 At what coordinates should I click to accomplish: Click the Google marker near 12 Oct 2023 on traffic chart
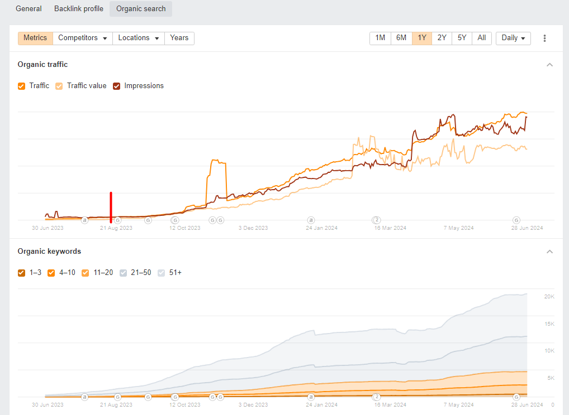click(x=175, y=220)
